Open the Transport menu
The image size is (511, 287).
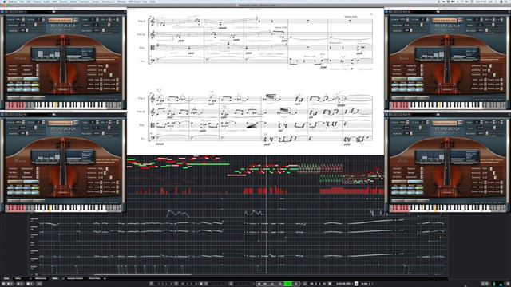point(85,2)
